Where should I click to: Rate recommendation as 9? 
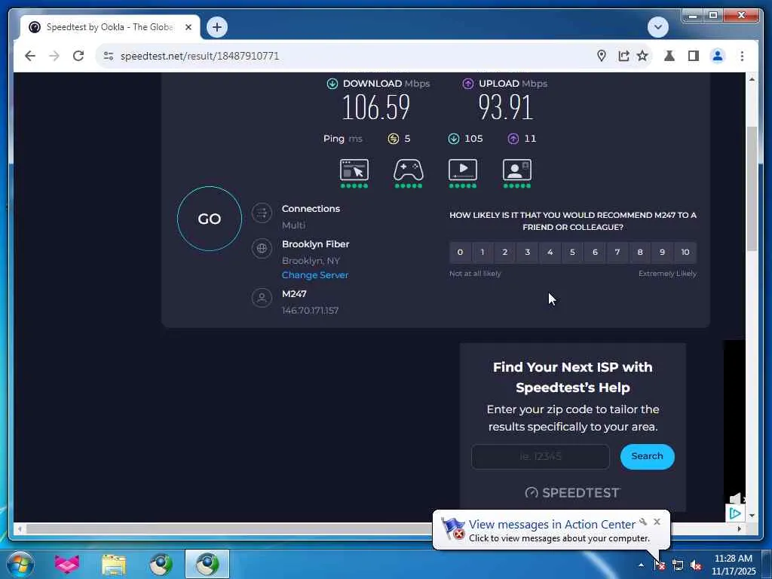(662, 252)
